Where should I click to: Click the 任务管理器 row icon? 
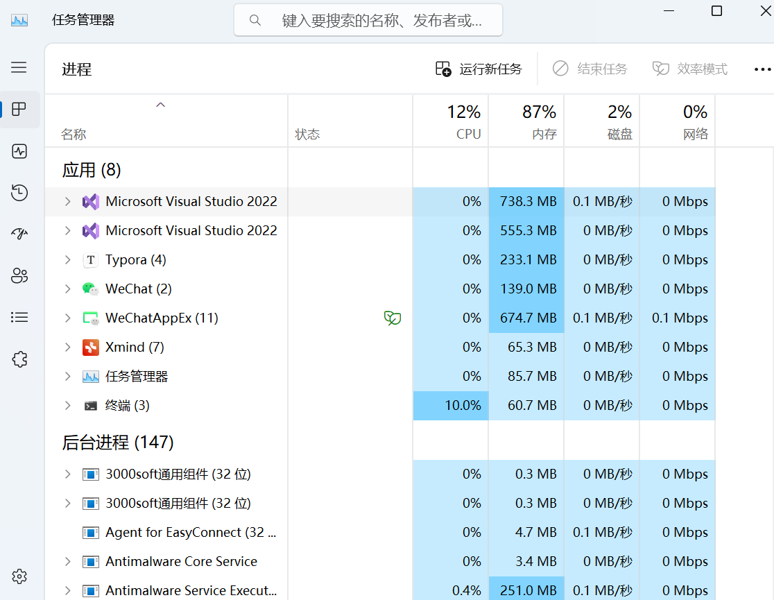click(x=90, y=376)
